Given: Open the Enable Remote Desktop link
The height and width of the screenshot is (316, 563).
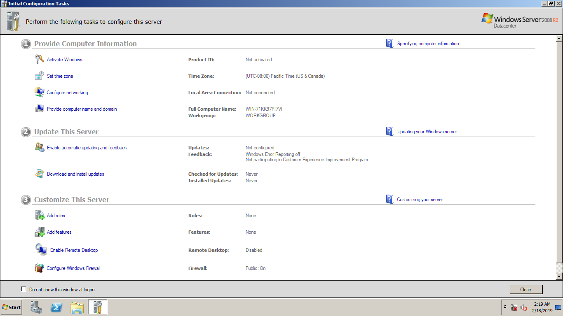Looking at the screenshot, I should click(74, 250).
